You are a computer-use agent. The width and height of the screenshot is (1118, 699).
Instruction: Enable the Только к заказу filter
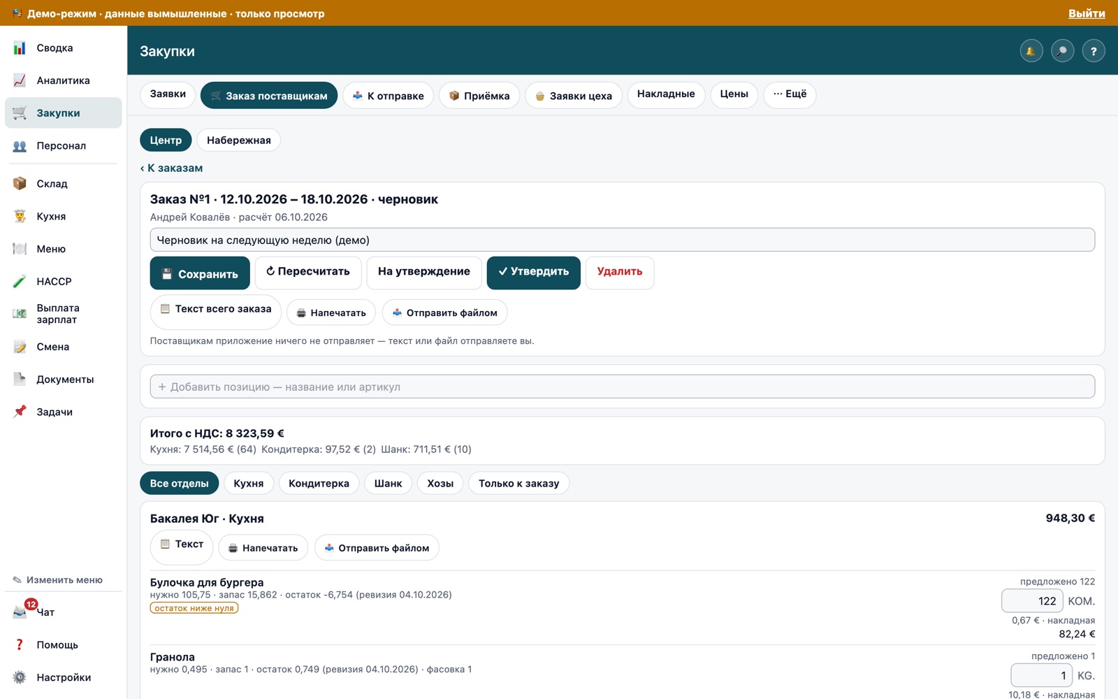pos(519,484)
